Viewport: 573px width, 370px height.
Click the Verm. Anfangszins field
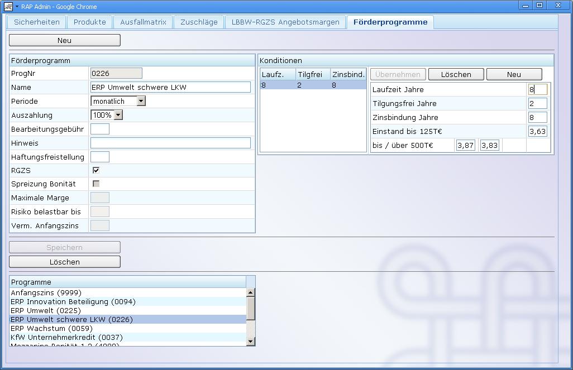click(100, 225)
